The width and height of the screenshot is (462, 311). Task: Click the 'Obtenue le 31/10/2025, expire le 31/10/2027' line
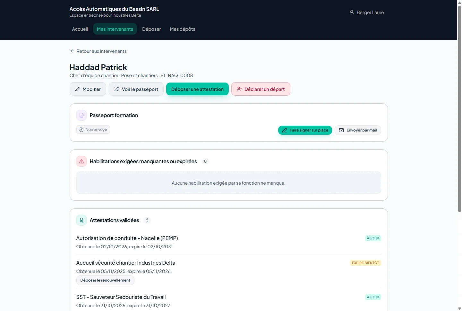[x=123, y=306]
